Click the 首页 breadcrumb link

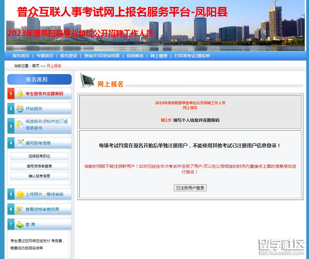point(36,66)
